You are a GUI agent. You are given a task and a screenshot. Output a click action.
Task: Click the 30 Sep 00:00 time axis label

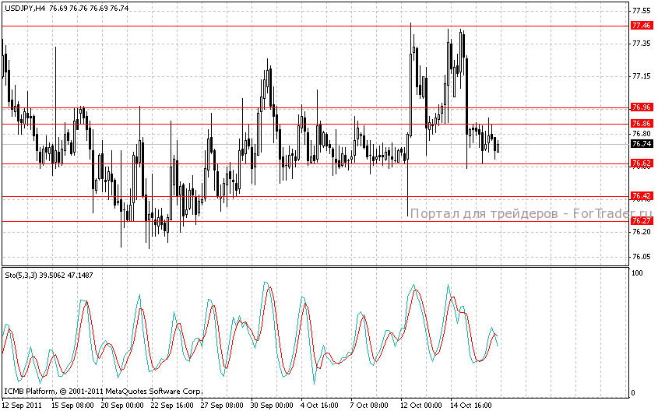(x=272, y=405)
